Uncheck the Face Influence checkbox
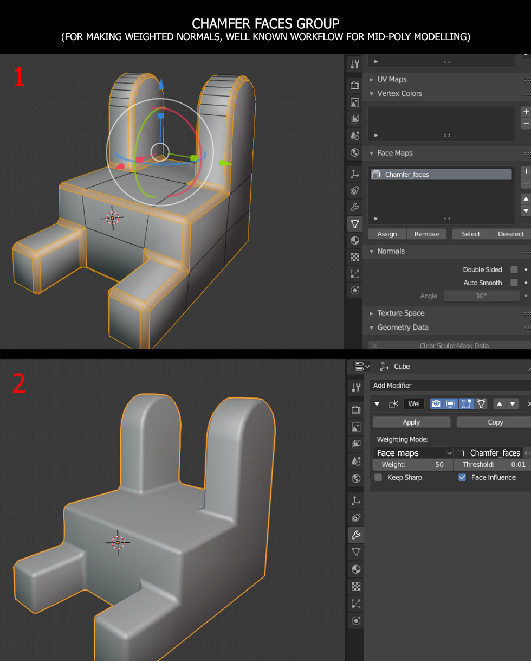 pyautogui.click(x=462, y=478)
